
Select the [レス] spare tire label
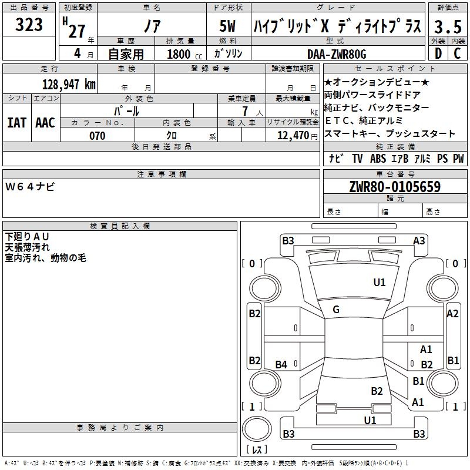click(x=257, y=449)
